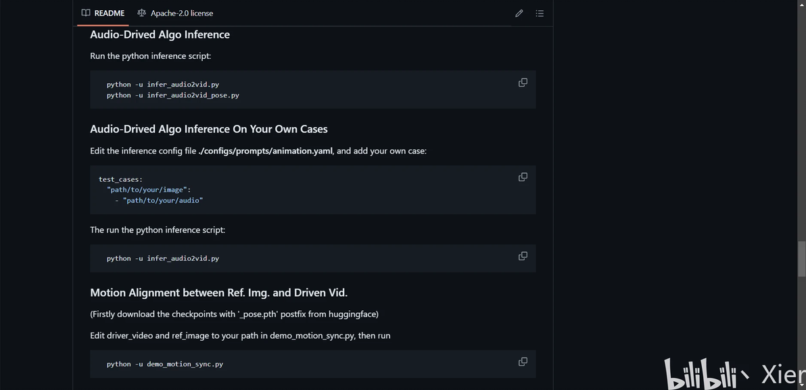Copy the single infer_audio2vid.py command
The image size is (806, 390).
click(523, 256)
